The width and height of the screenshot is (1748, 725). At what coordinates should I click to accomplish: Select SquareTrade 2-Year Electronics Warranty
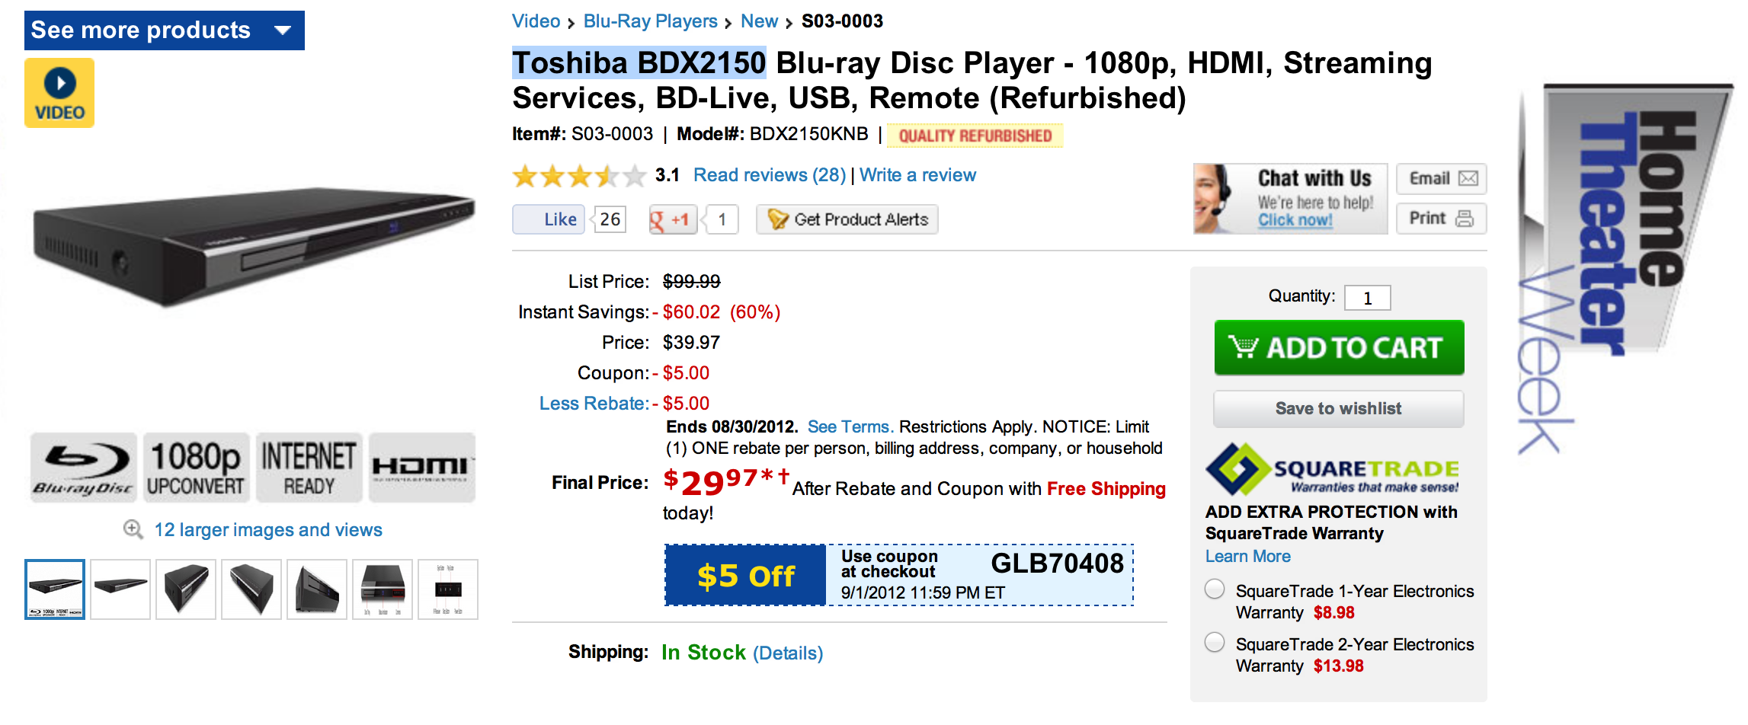(x=1215, y=643)
